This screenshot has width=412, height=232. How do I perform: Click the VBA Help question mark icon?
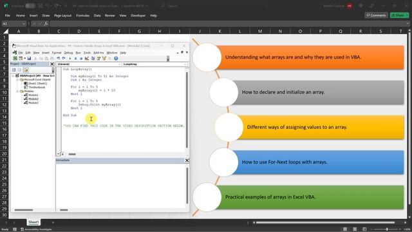click(116, 59)
